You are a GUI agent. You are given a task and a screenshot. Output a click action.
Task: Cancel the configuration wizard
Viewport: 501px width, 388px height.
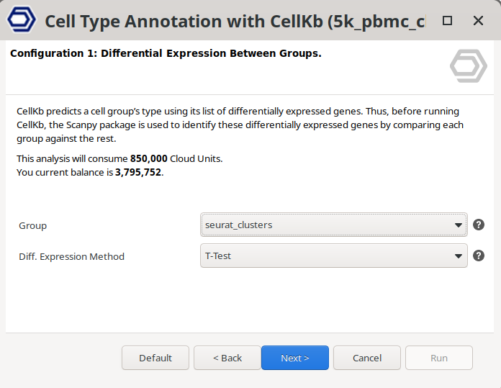(367, 358)
